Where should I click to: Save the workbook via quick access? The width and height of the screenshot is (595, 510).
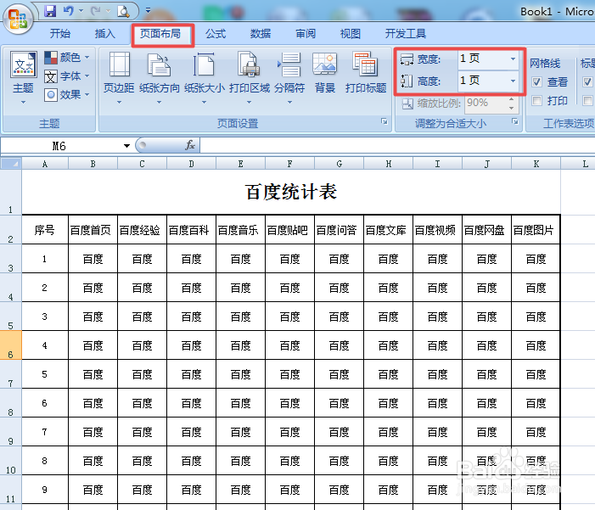(x=50, y=11)
